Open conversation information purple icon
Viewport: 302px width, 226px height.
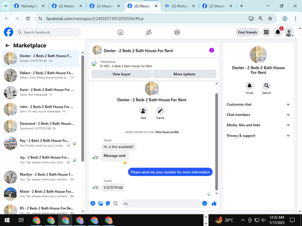pyautogui.click(x=211, y=50)
